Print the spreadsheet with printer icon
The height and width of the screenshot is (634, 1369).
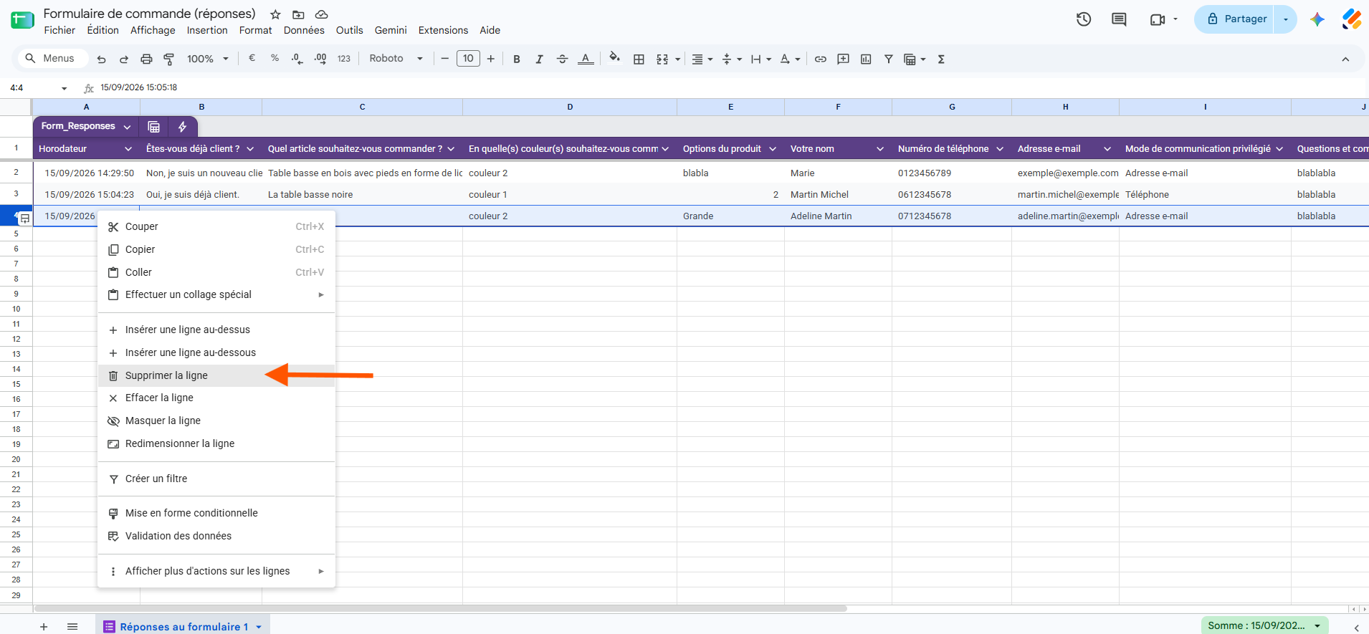click(x=146, y=59)
